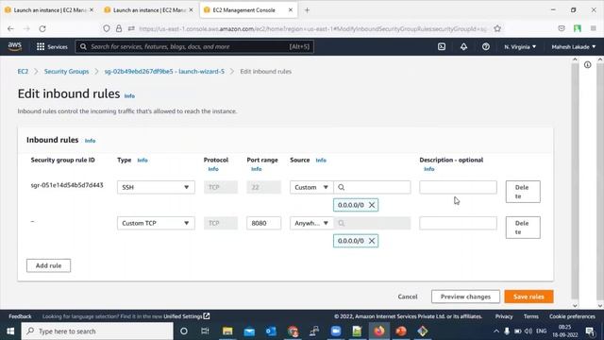
Task: Open the notifications bell
Action: click(463, 46)
